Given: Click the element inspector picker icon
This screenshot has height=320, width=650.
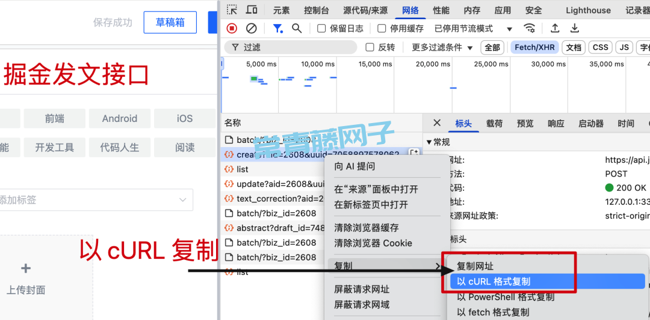Looking at the screenshot, I should click(x=232, y=10).
